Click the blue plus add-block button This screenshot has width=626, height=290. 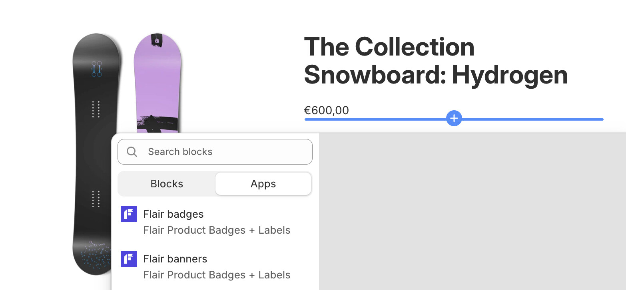[x=454, y=119]
